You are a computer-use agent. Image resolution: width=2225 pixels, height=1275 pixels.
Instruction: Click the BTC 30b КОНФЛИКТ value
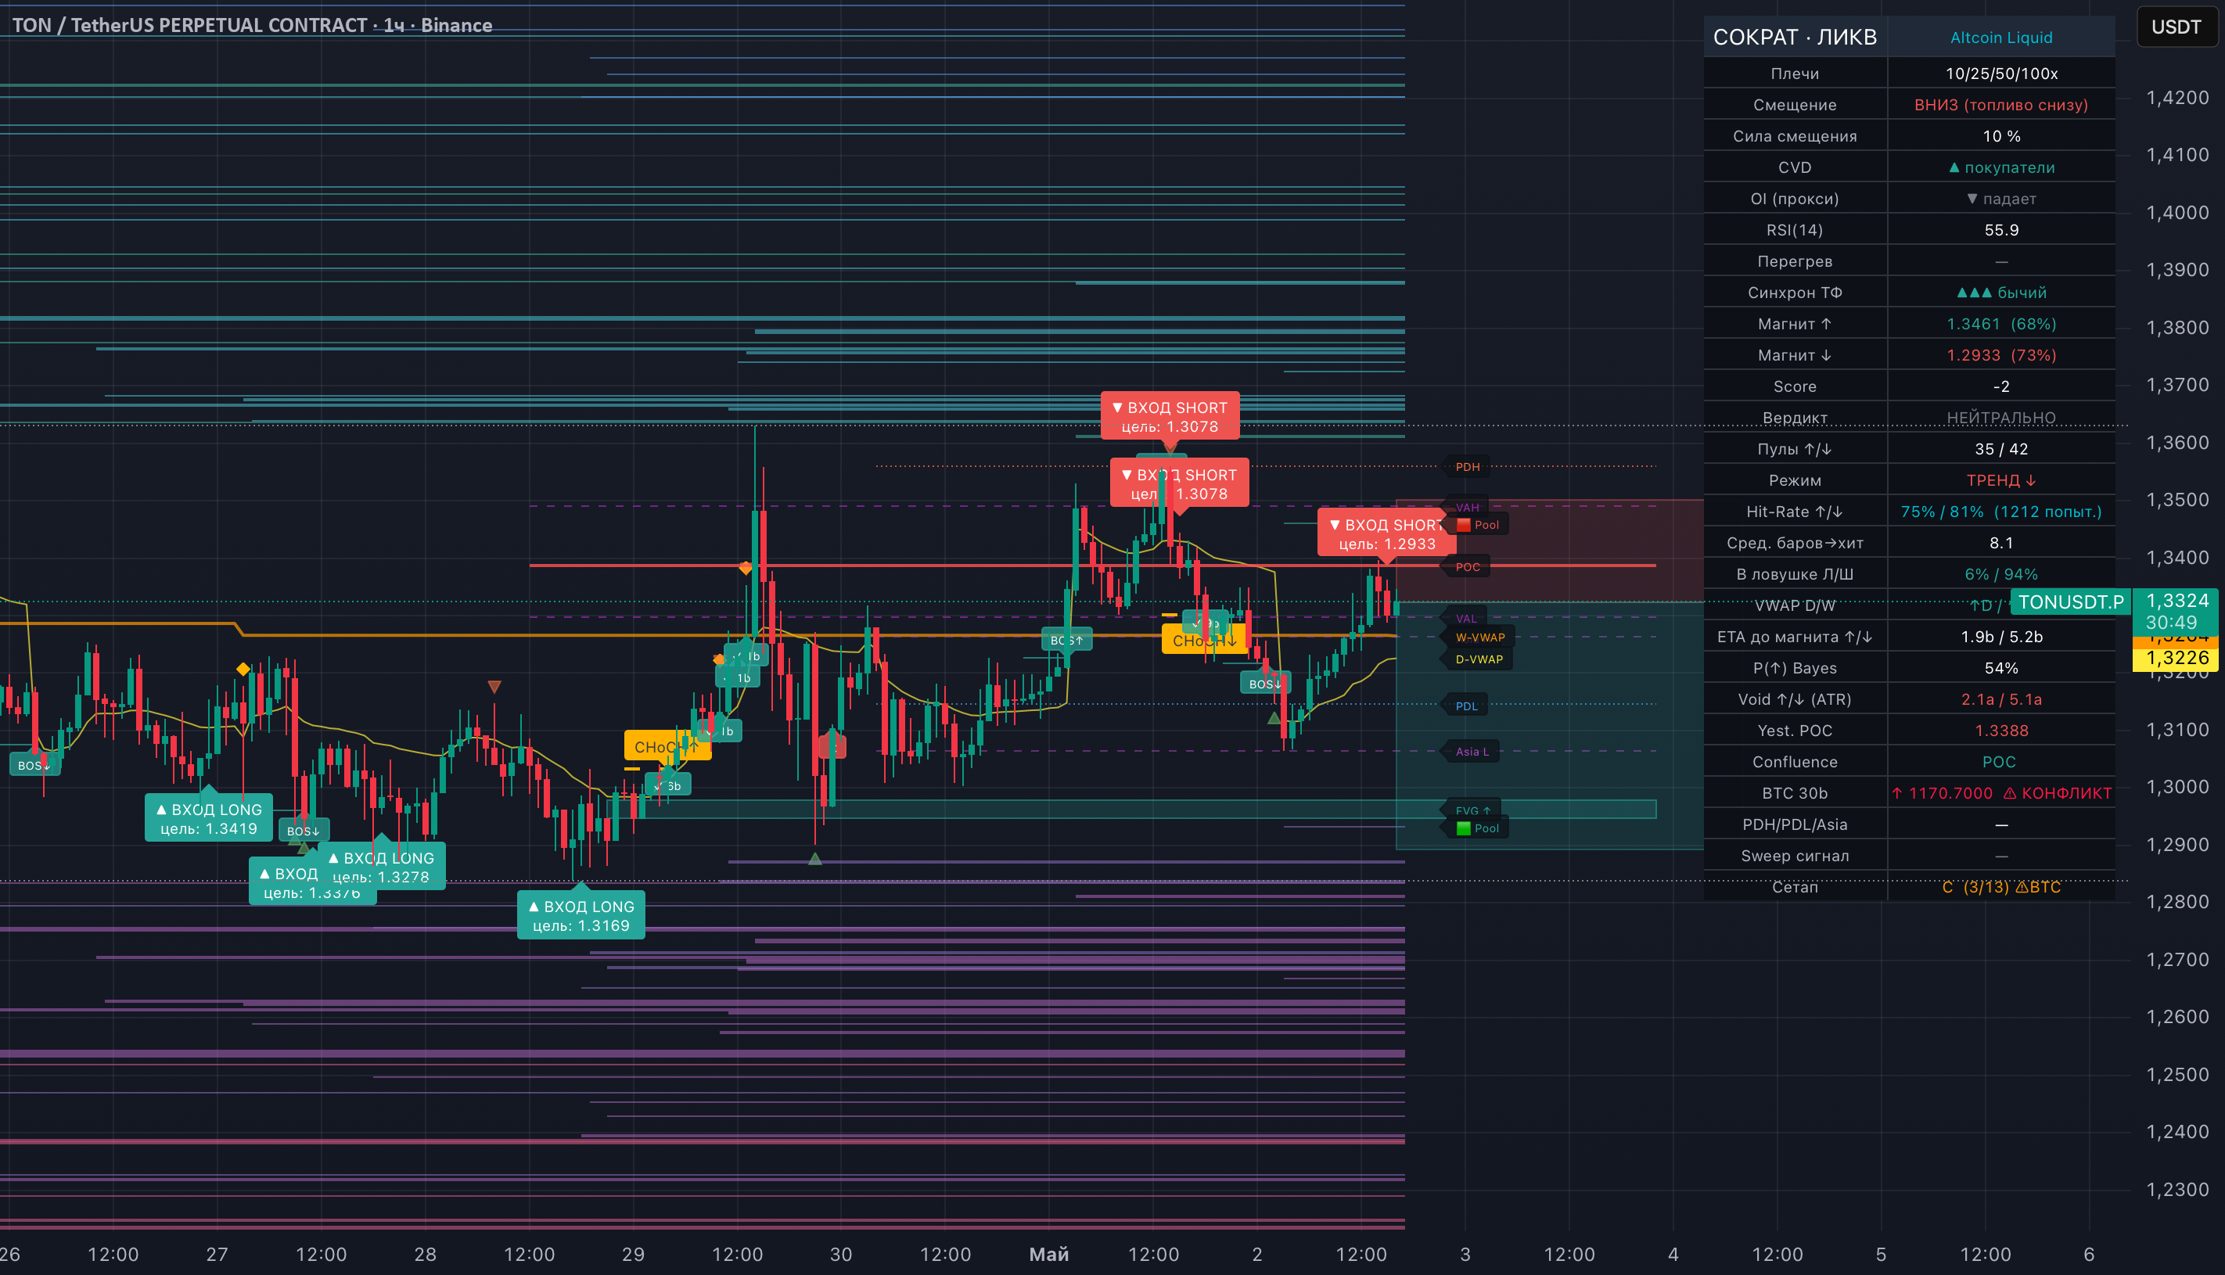[x=2000, y=793]
